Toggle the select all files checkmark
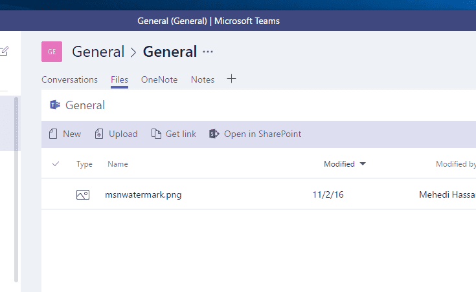476x292 pixels. [56, 164]
